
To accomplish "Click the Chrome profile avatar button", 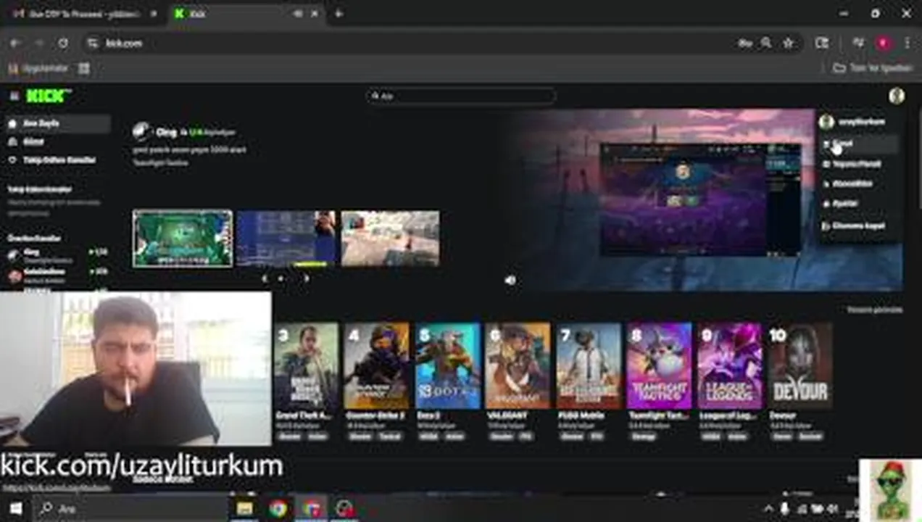I will tap(883, 43).
